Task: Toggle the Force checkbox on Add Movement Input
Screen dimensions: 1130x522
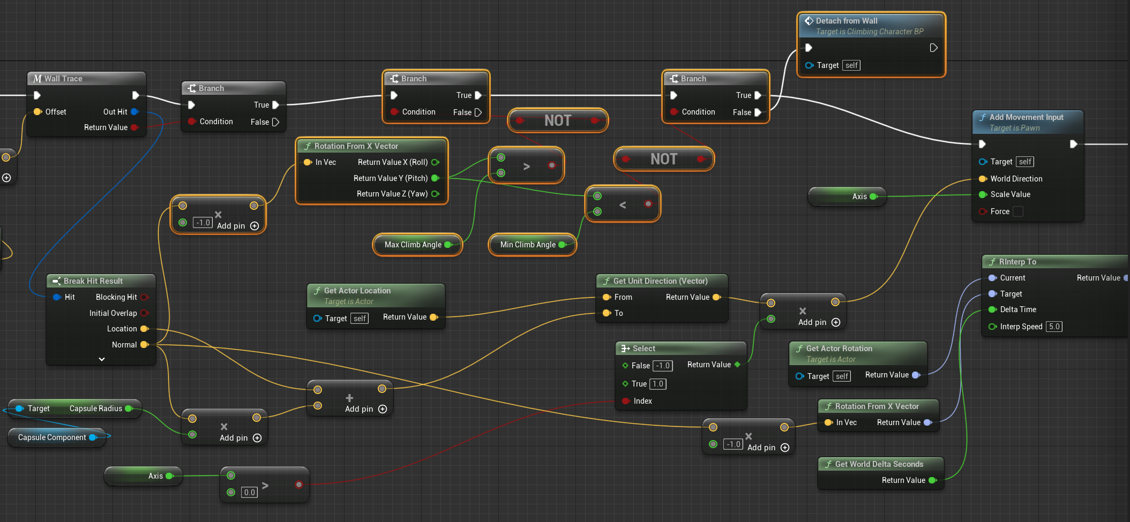Action: 1018,211
